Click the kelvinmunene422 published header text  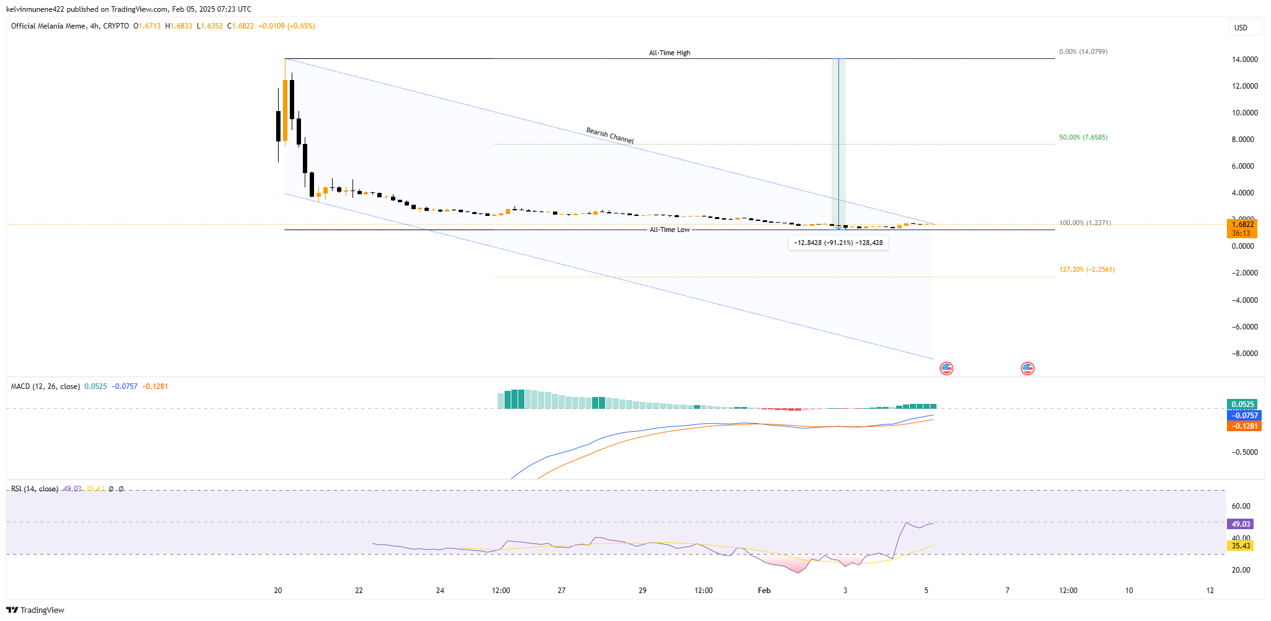(128, 9)
